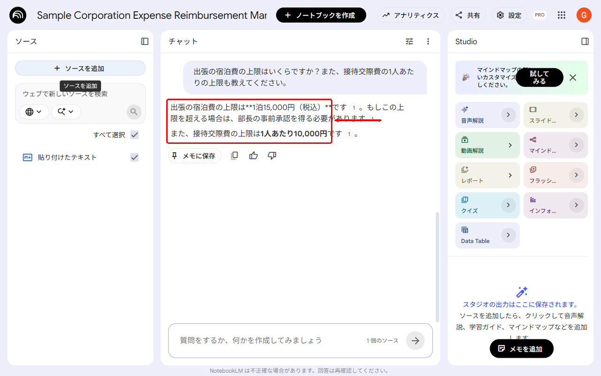Screen dimensions: 601x376
Task: Expand レポート options arrow
Action: (510, 175)
